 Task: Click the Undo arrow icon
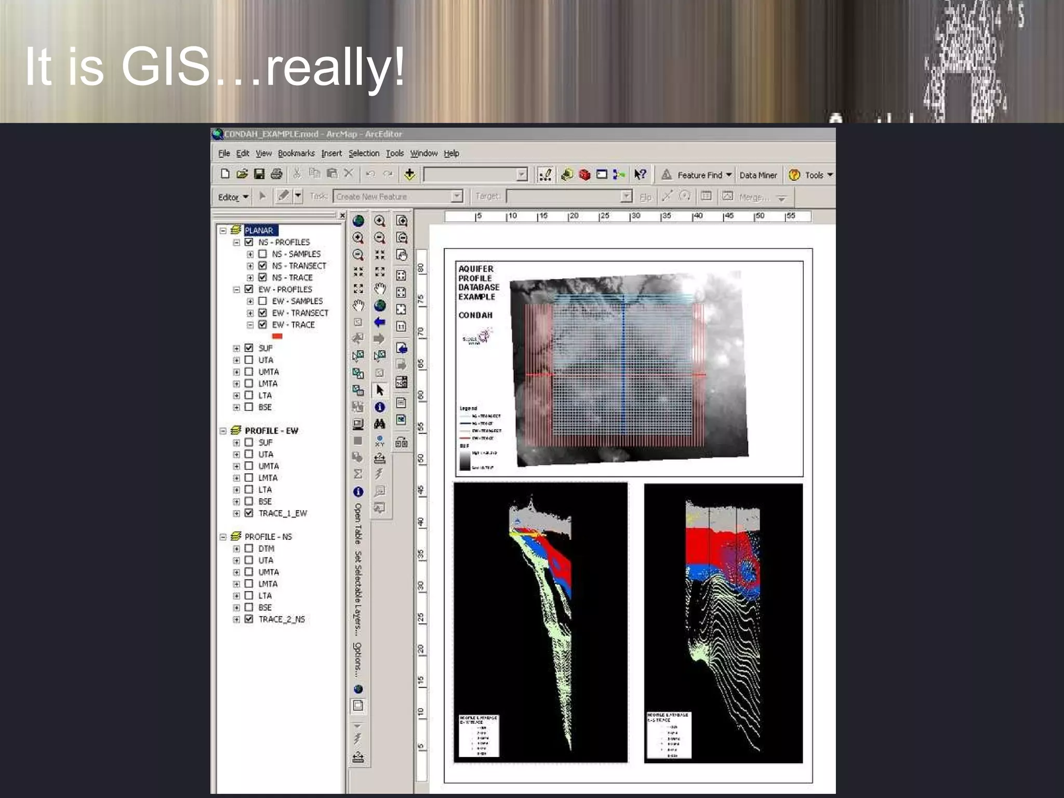[x=370, y=174]
